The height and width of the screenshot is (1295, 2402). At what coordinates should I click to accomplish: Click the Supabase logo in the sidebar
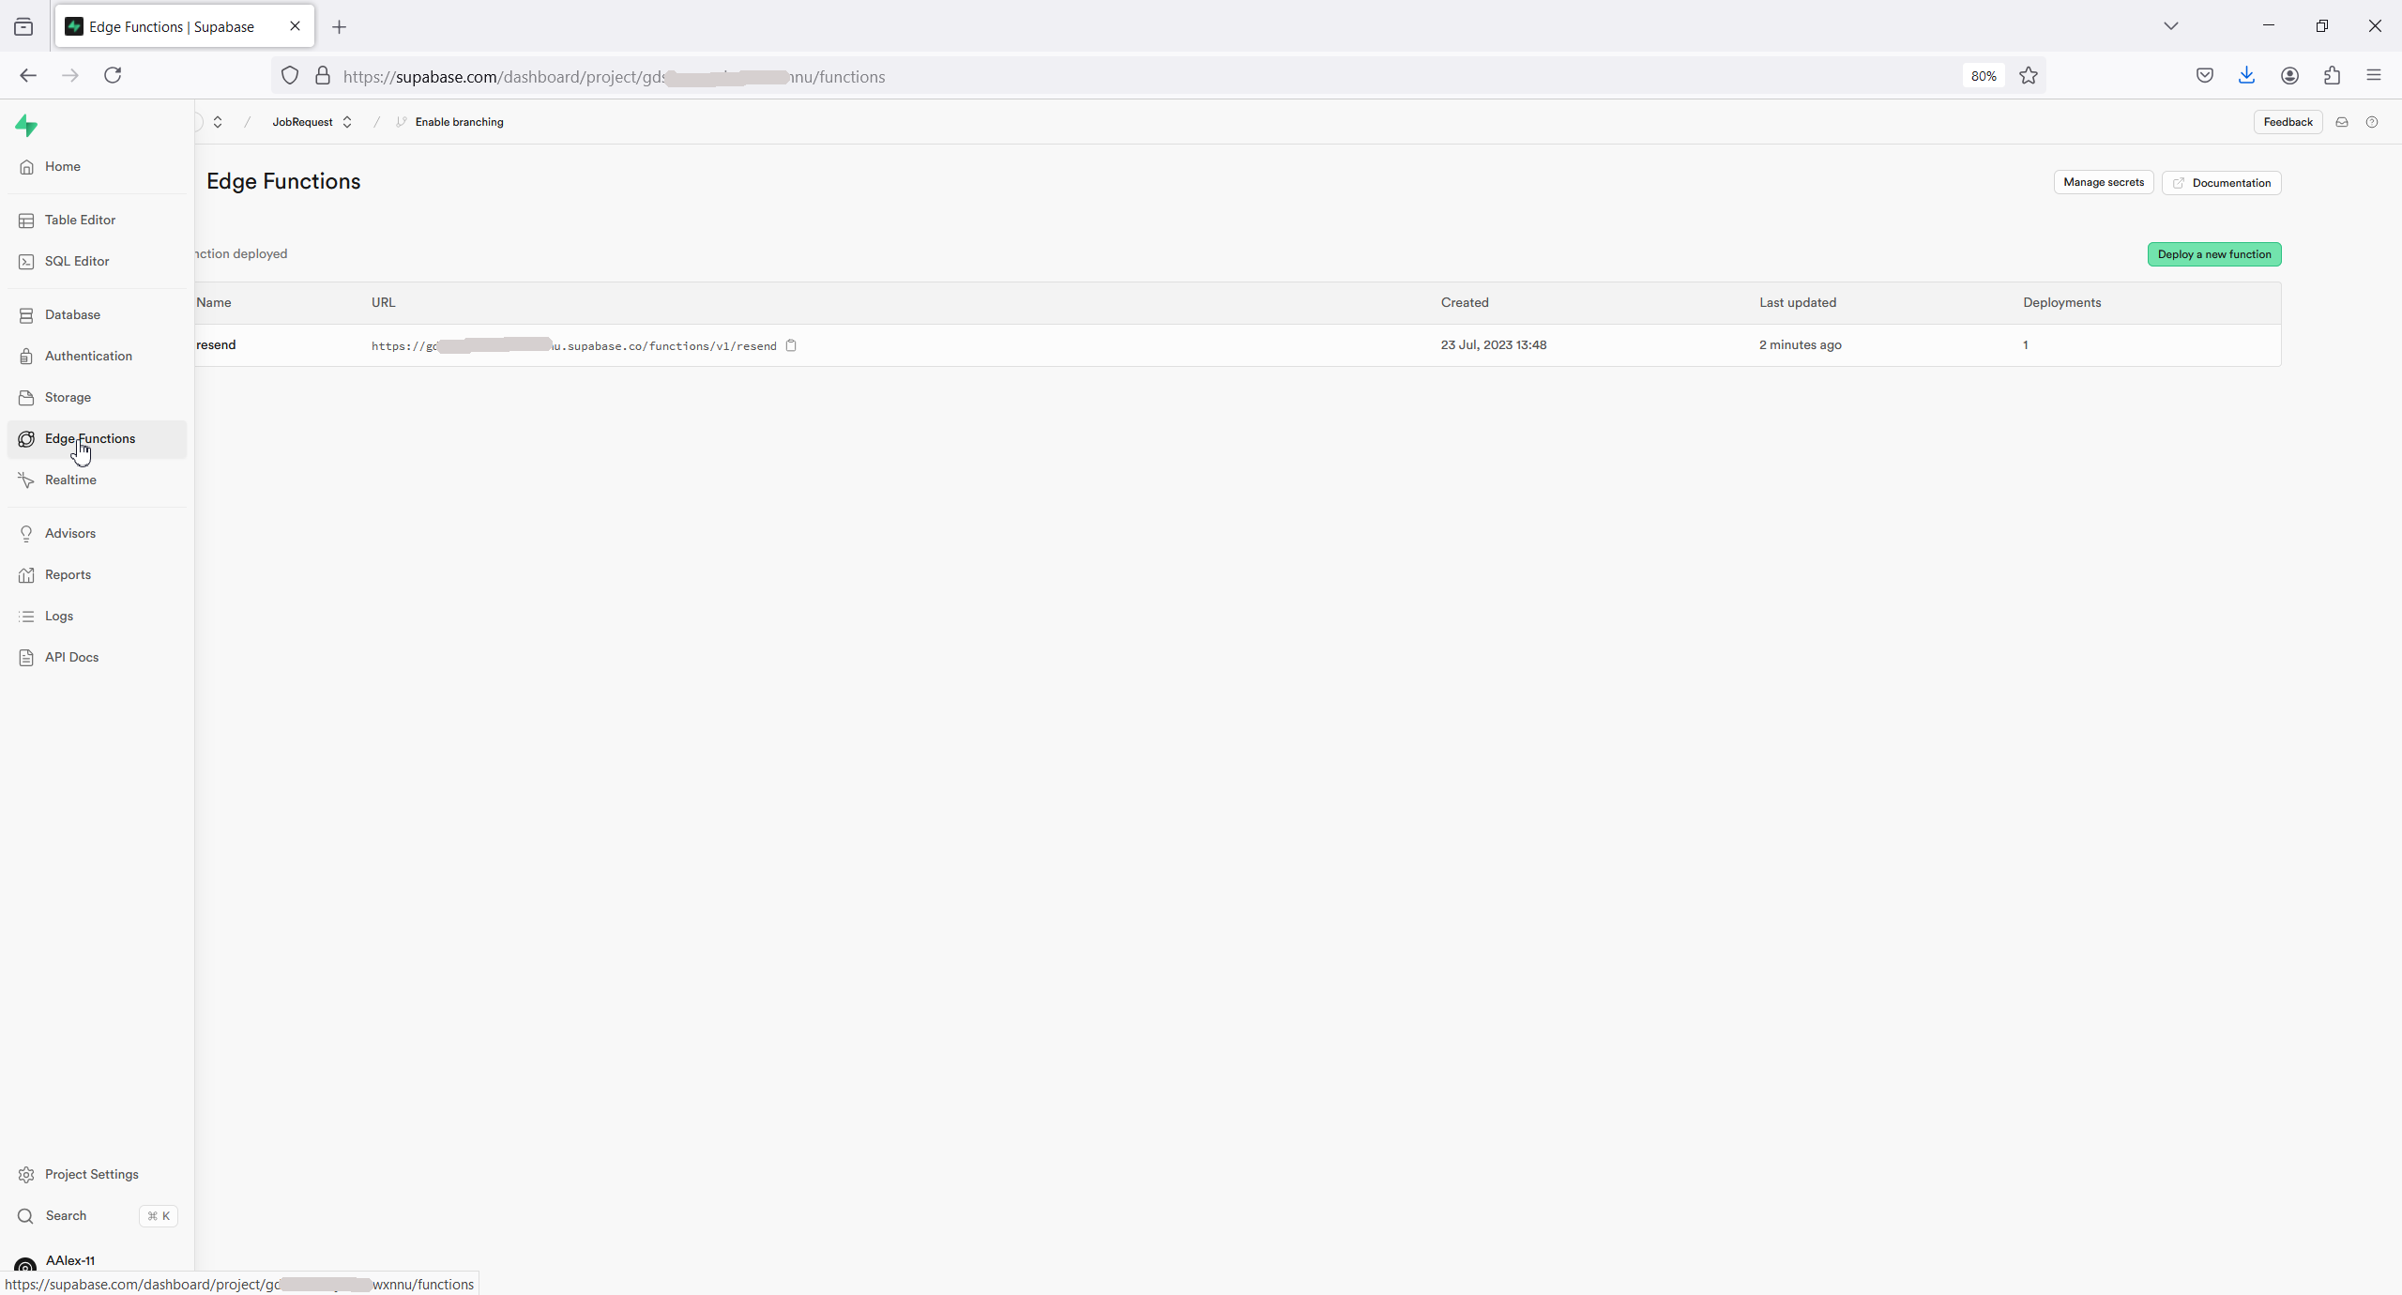click(x=26, y=126)
